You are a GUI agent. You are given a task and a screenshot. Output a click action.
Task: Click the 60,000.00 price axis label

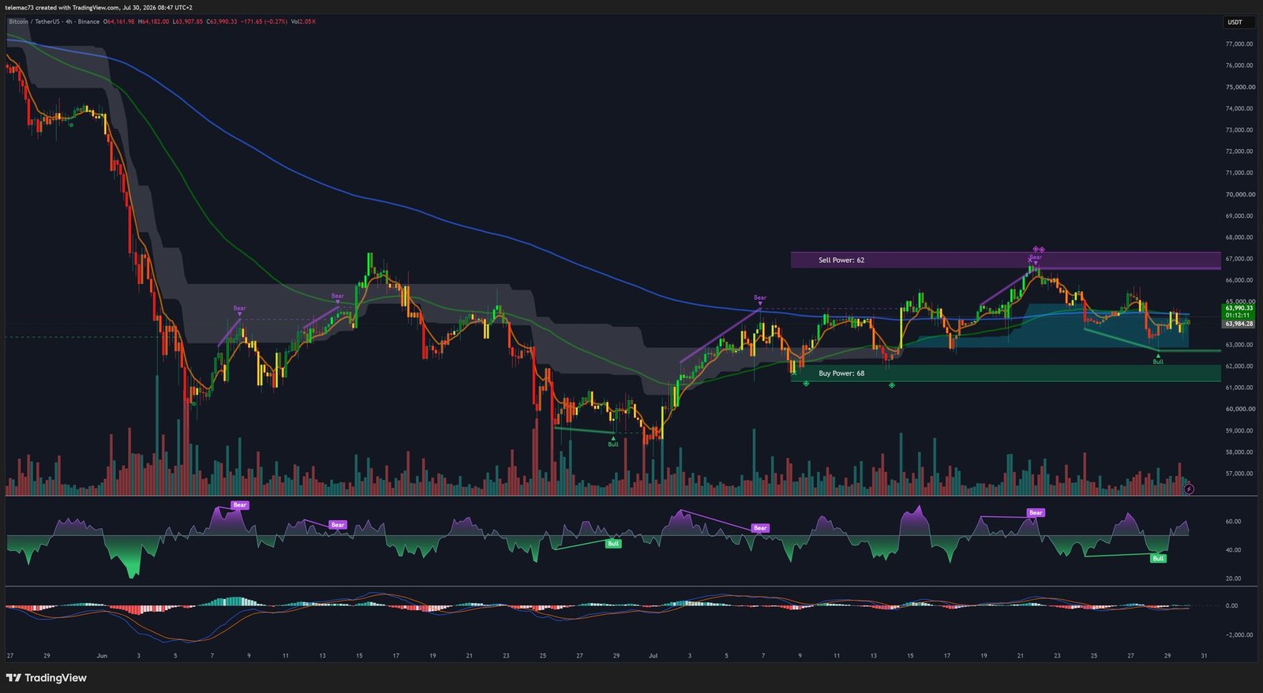point(1239,409)
